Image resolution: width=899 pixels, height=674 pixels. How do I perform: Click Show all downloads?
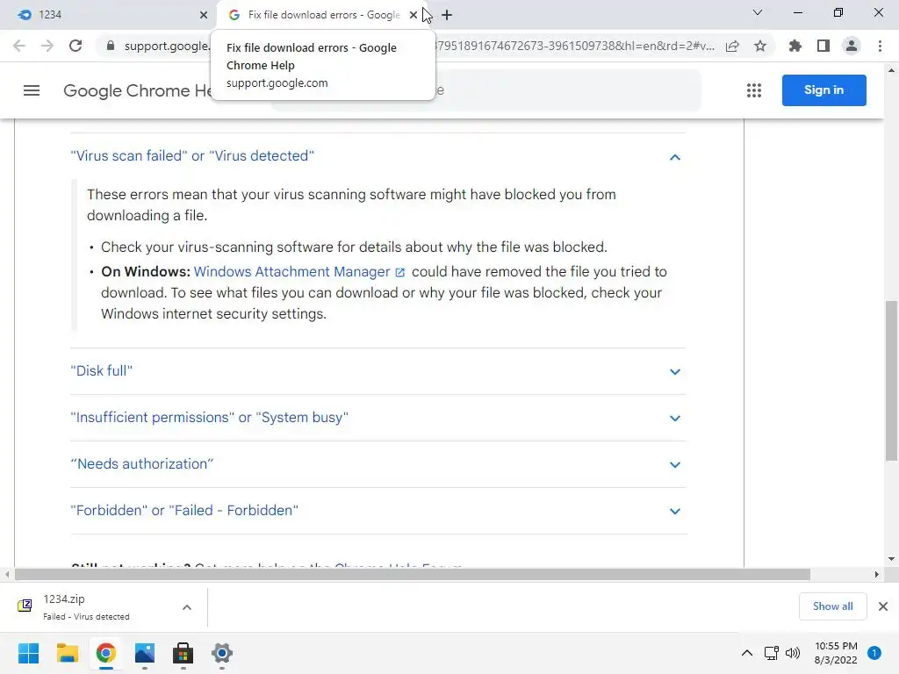[x=832, y=606]
